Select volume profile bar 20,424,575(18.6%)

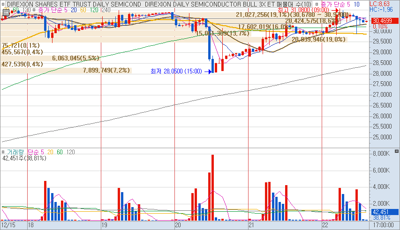[x=171, y=21]
